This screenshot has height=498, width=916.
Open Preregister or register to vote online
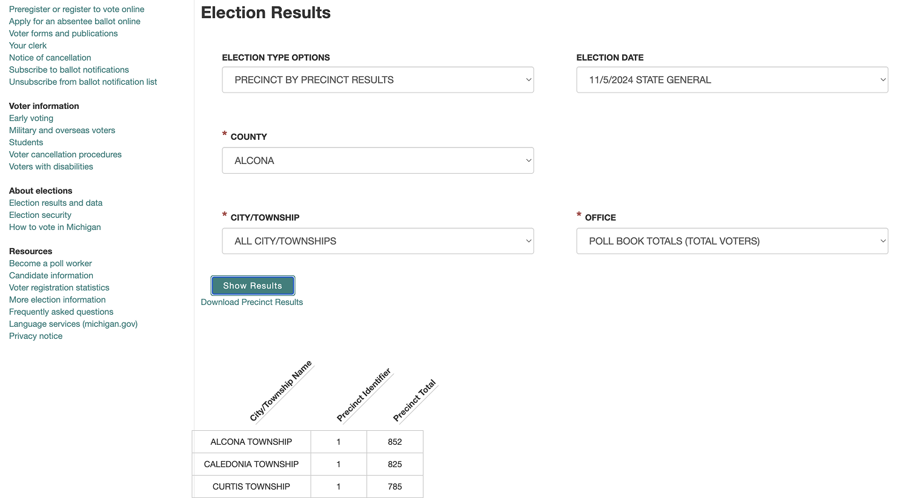[x=76, y=9]
